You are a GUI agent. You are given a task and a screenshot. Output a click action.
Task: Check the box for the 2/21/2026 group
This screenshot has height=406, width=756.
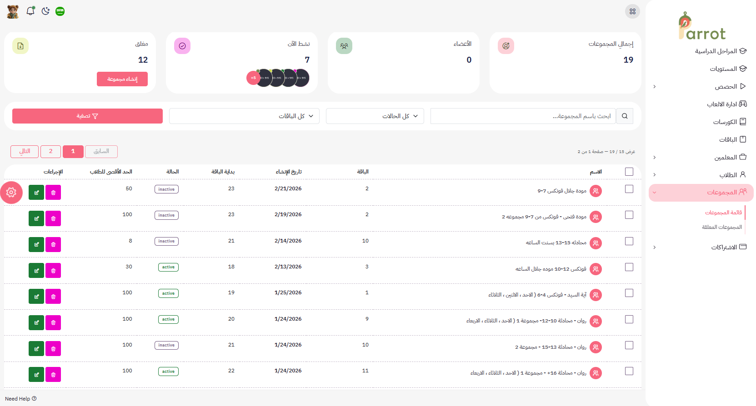[629, 189]
